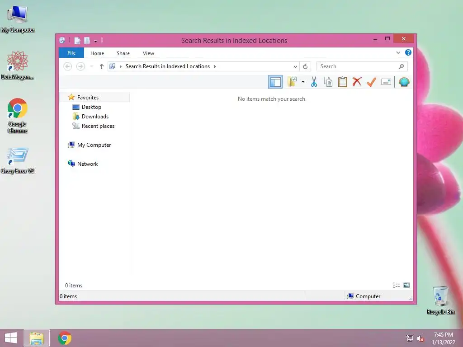Screen dimensions: 463x347
Task: Click Computer in the status bar
Action: [x=364, y=296]
